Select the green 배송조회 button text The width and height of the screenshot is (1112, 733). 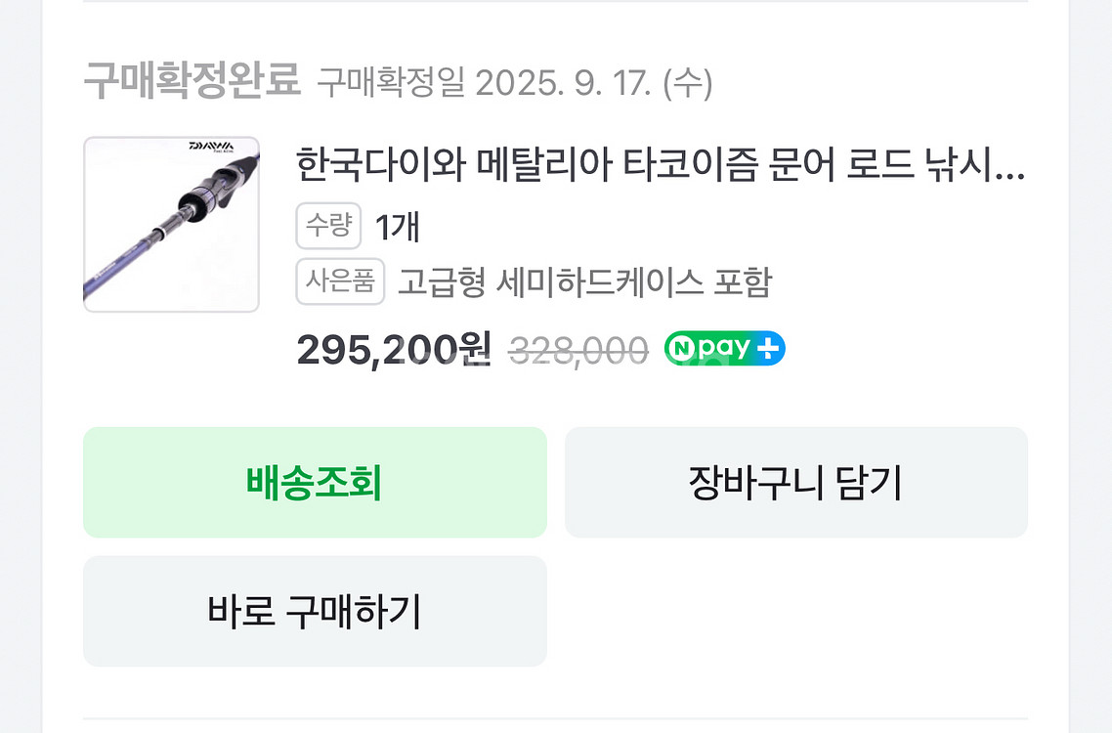coord(315,481)
